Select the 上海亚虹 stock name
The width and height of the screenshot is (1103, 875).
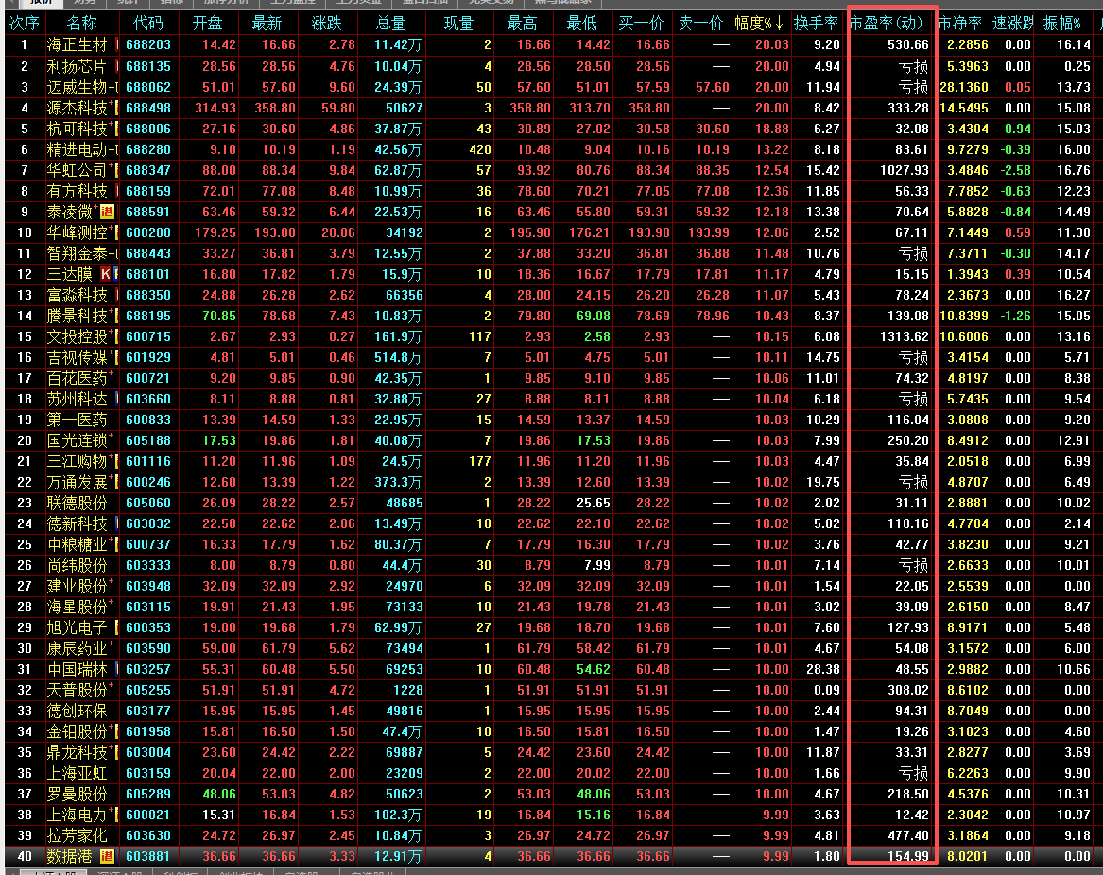[78, 773]
